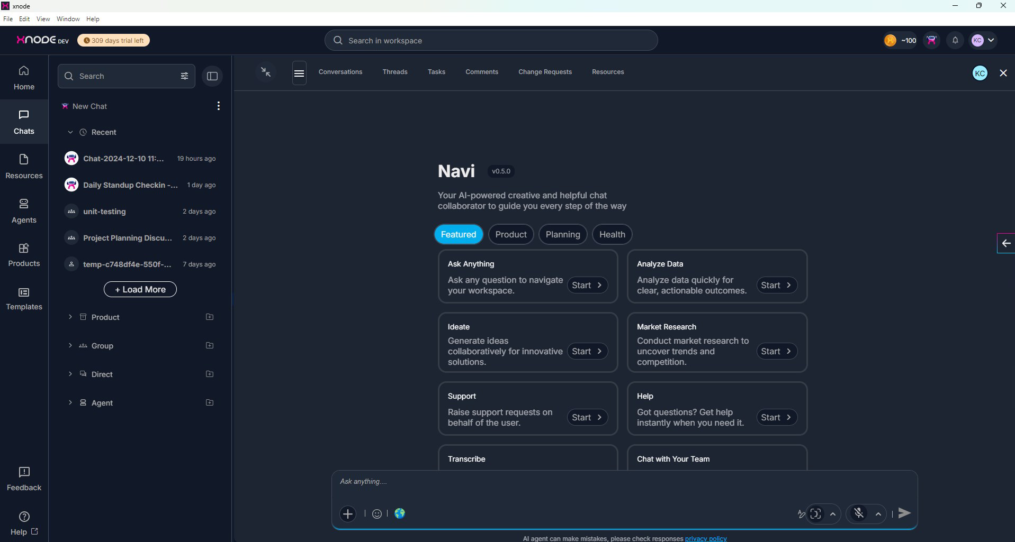The width and height of the screenshot is (1015, 542).
Task: Open the privacy policy link
Action: 706,538
